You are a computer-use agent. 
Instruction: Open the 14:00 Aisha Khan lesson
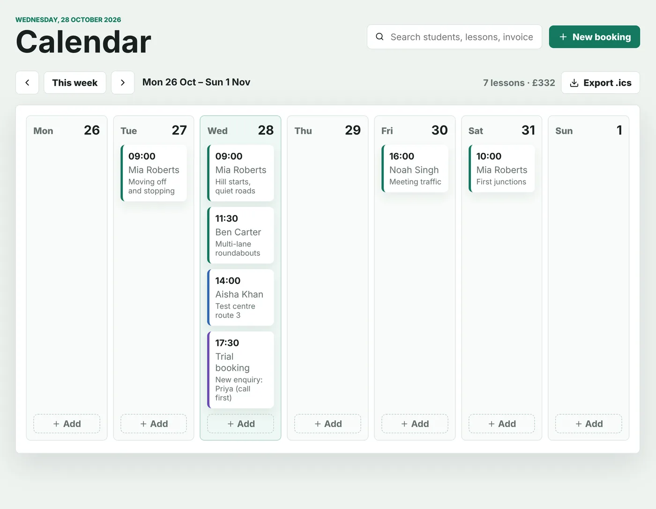pyautogui.click(x=241, y=298)
